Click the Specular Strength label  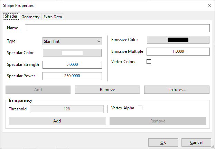(x=23, y=64)
